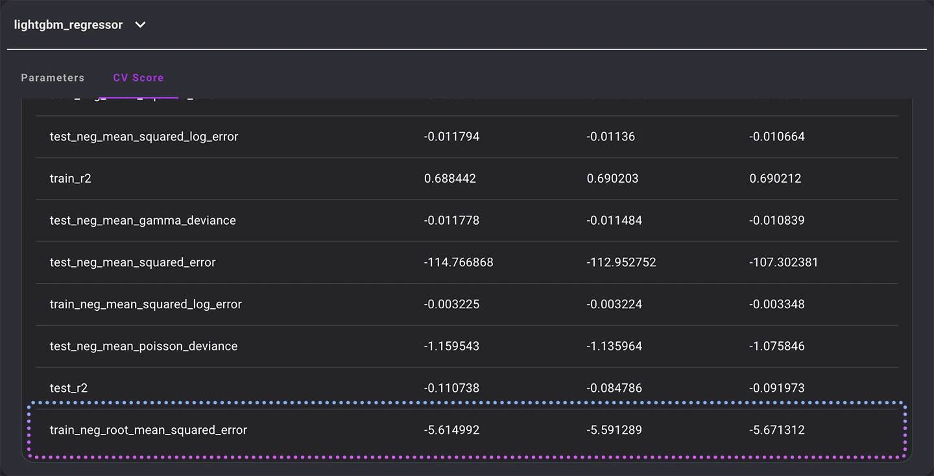The width and height of the screenshot is (934, 476).
Task: Click the -112.952752 cell
Action: tap(621, 262)
